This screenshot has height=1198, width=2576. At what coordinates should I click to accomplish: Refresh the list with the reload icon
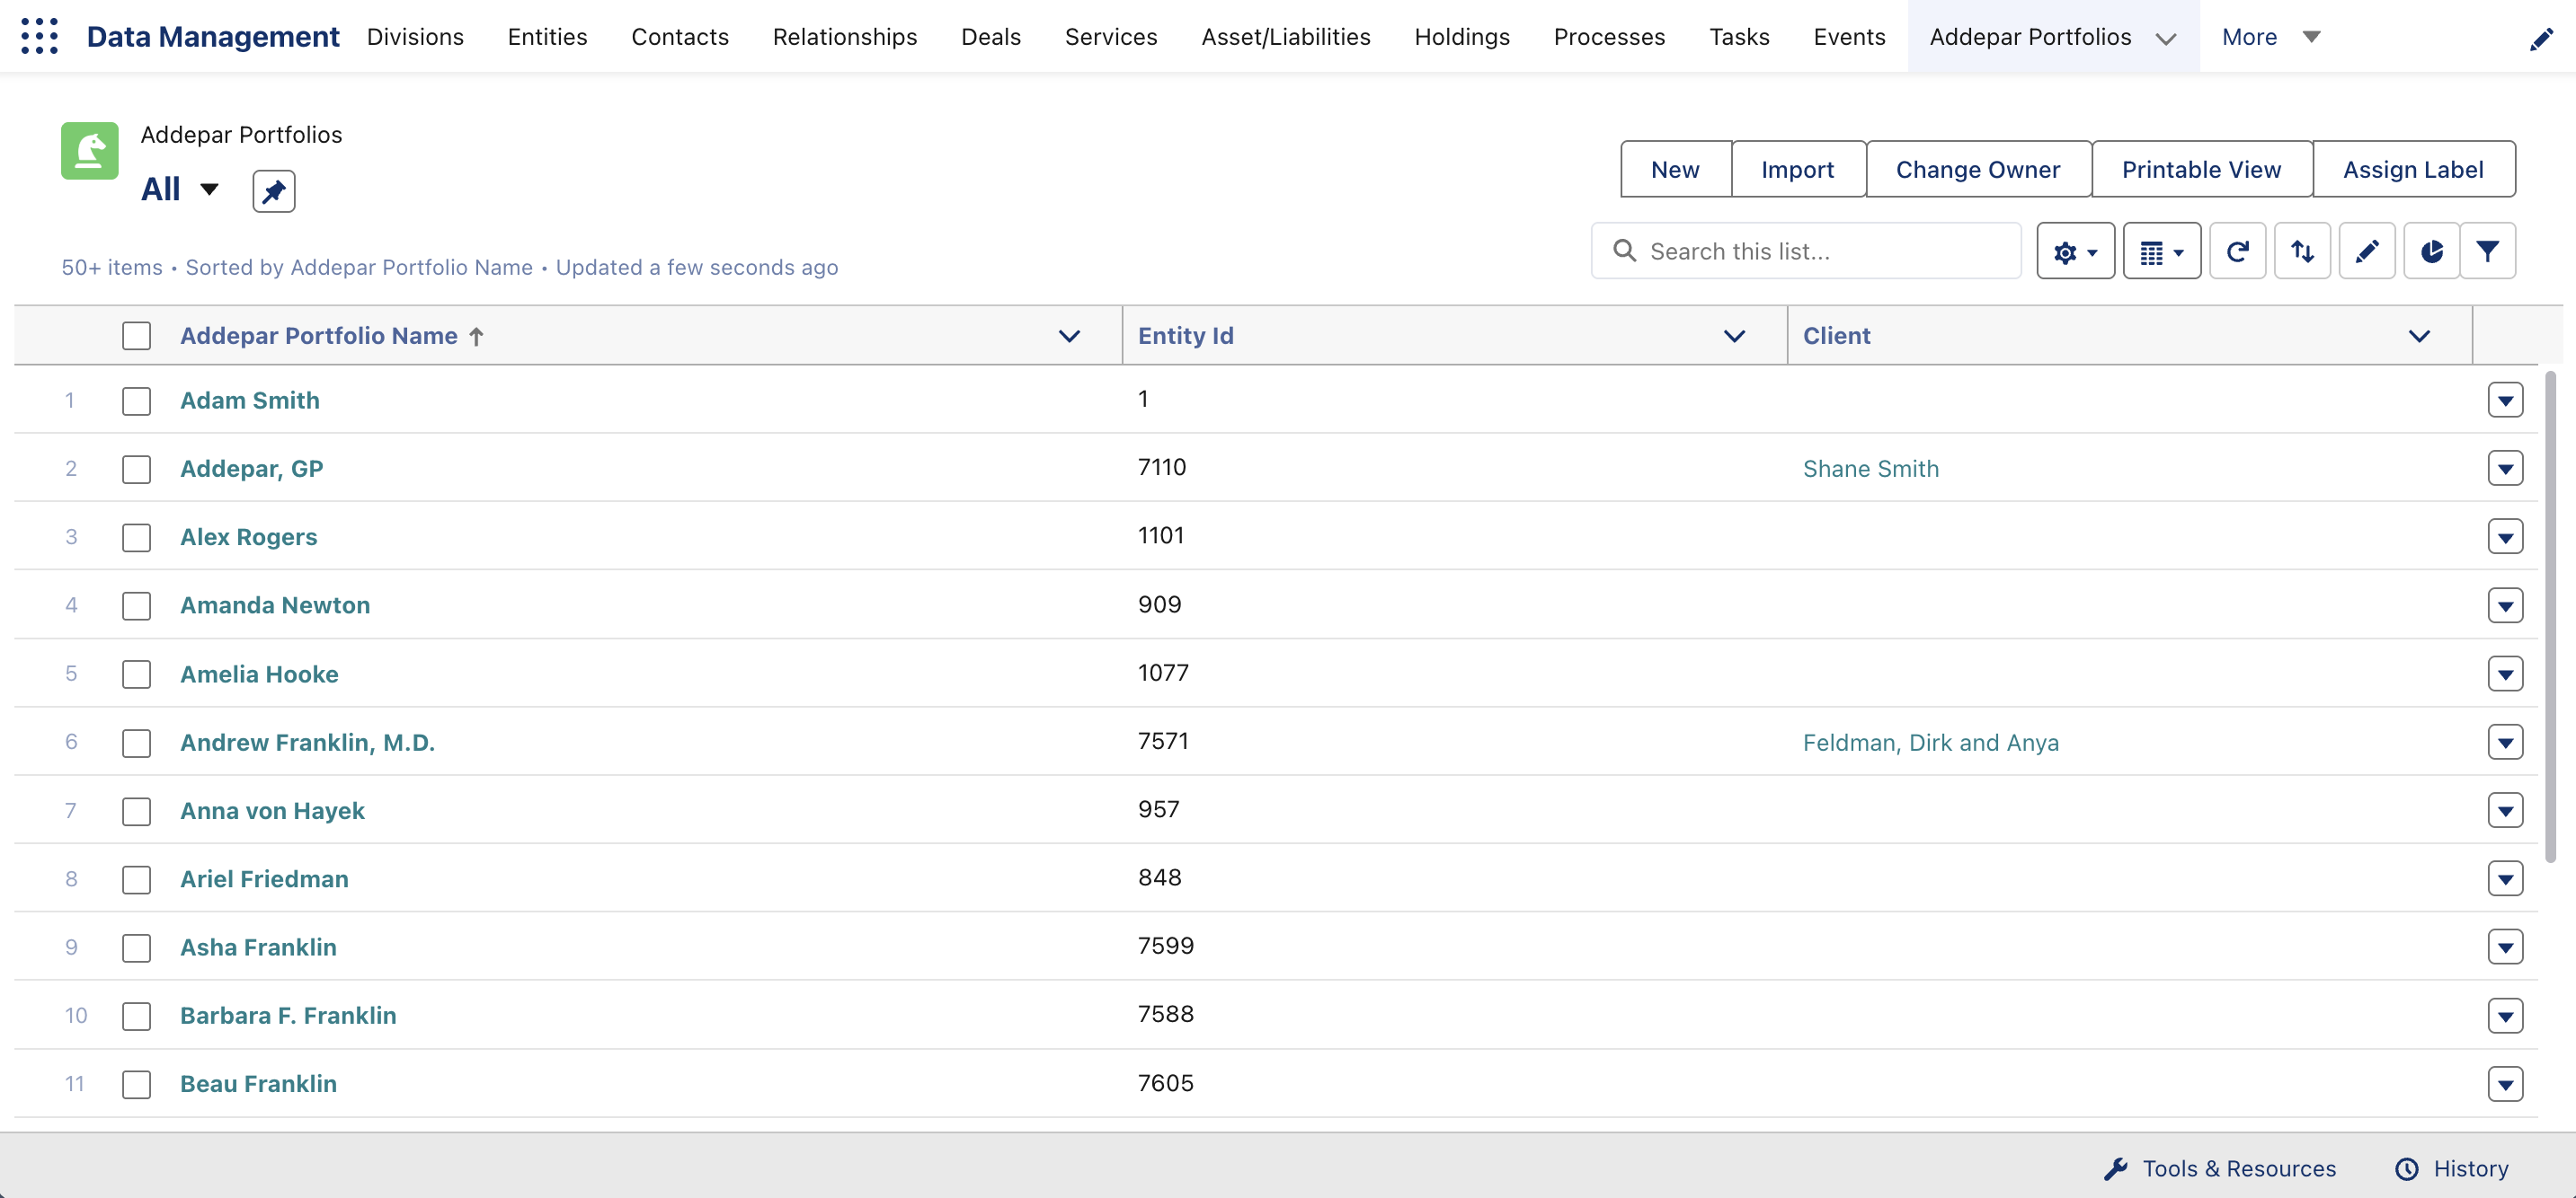2237,251
